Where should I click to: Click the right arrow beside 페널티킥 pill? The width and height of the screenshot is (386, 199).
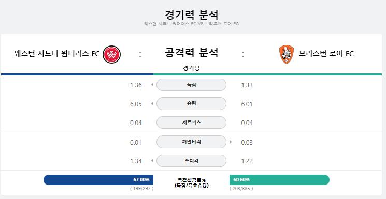(231, 142)
